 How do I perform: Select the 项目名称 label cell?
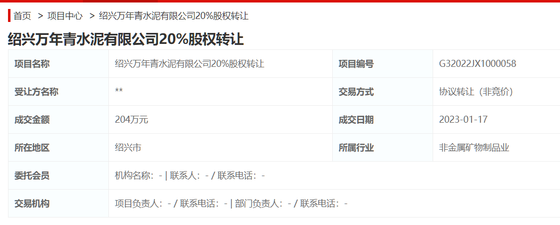tap(32, 64)
